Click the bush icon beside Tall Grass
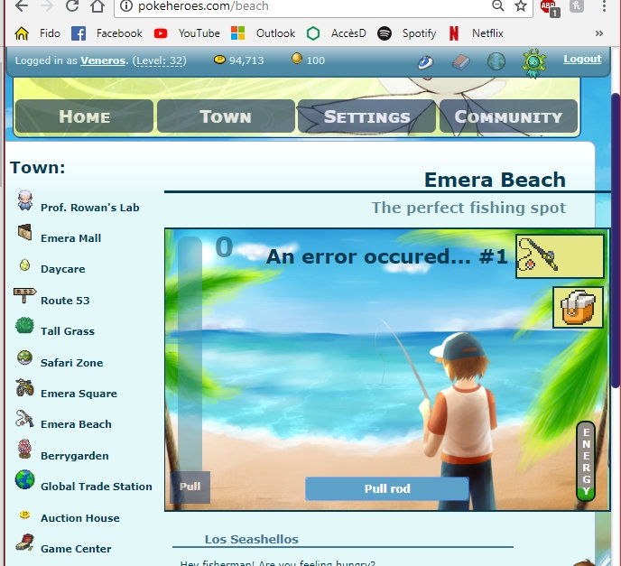The width and height of the screenshot is (621, 566). point(24,326)
